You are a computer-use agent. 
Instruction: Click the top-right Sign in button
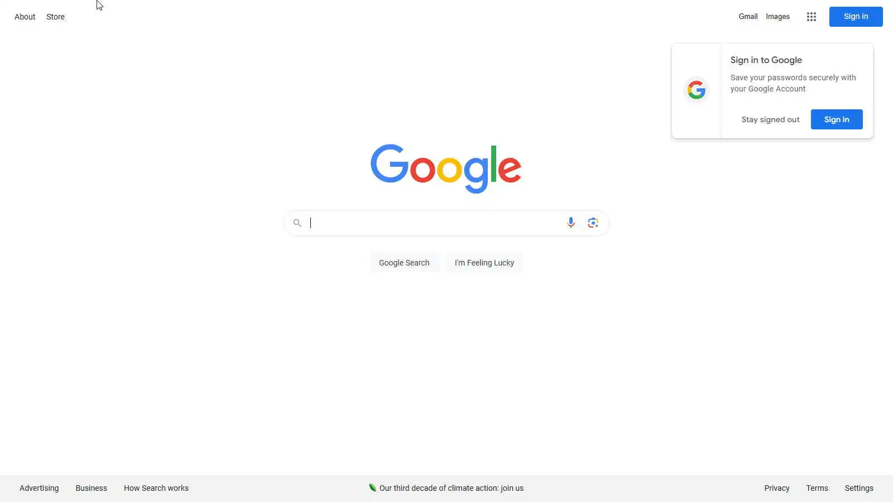[856, 17]
